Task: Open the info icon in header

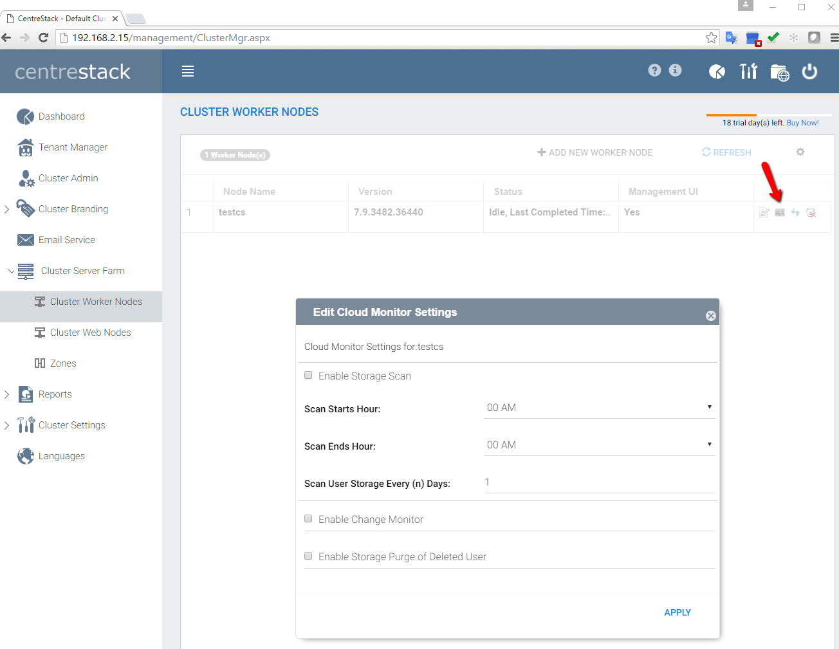Action: [675, 70]
